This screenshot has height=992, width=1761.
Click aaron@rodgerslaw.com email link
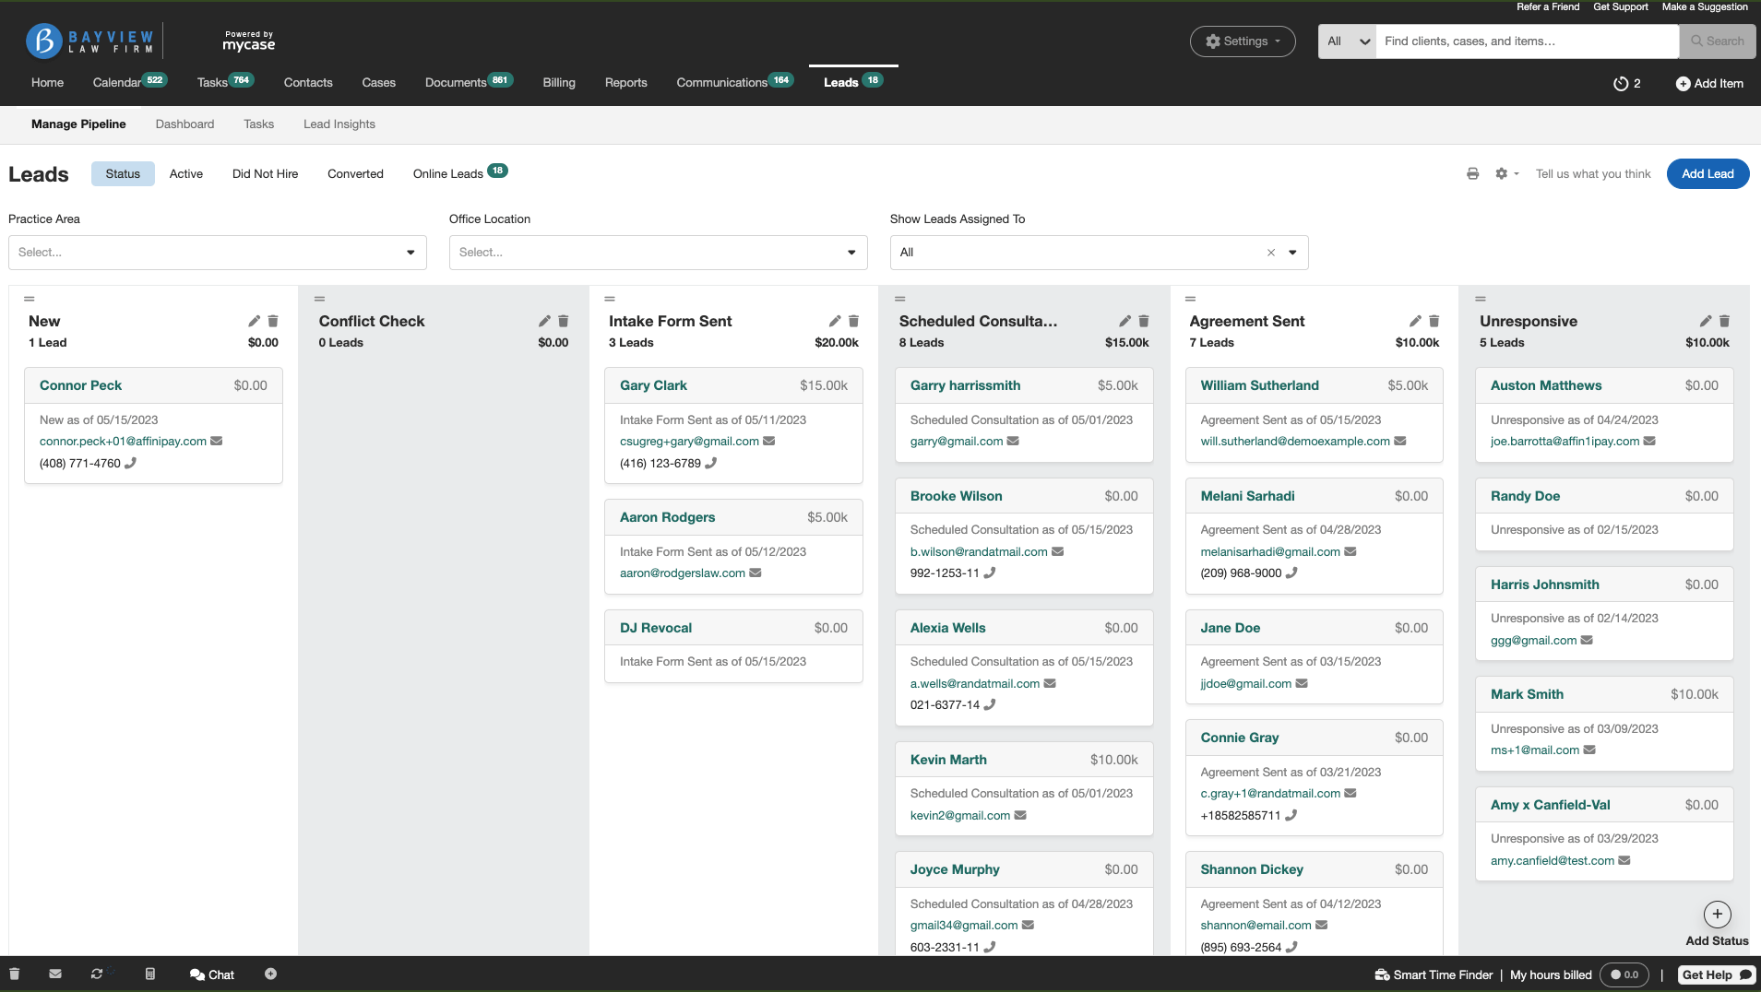683,573
